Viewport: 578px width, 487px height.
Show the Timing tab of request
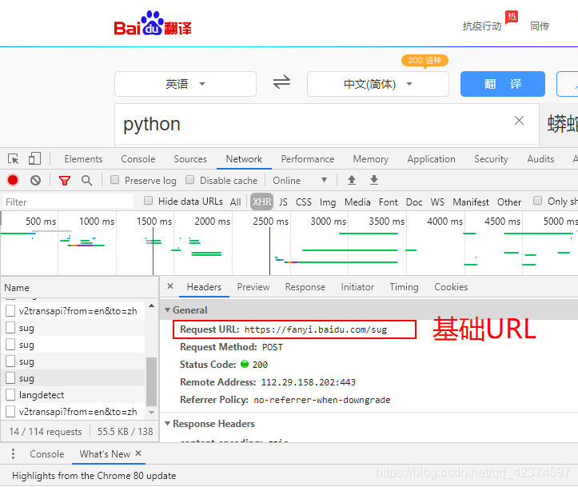click(404, 287)
